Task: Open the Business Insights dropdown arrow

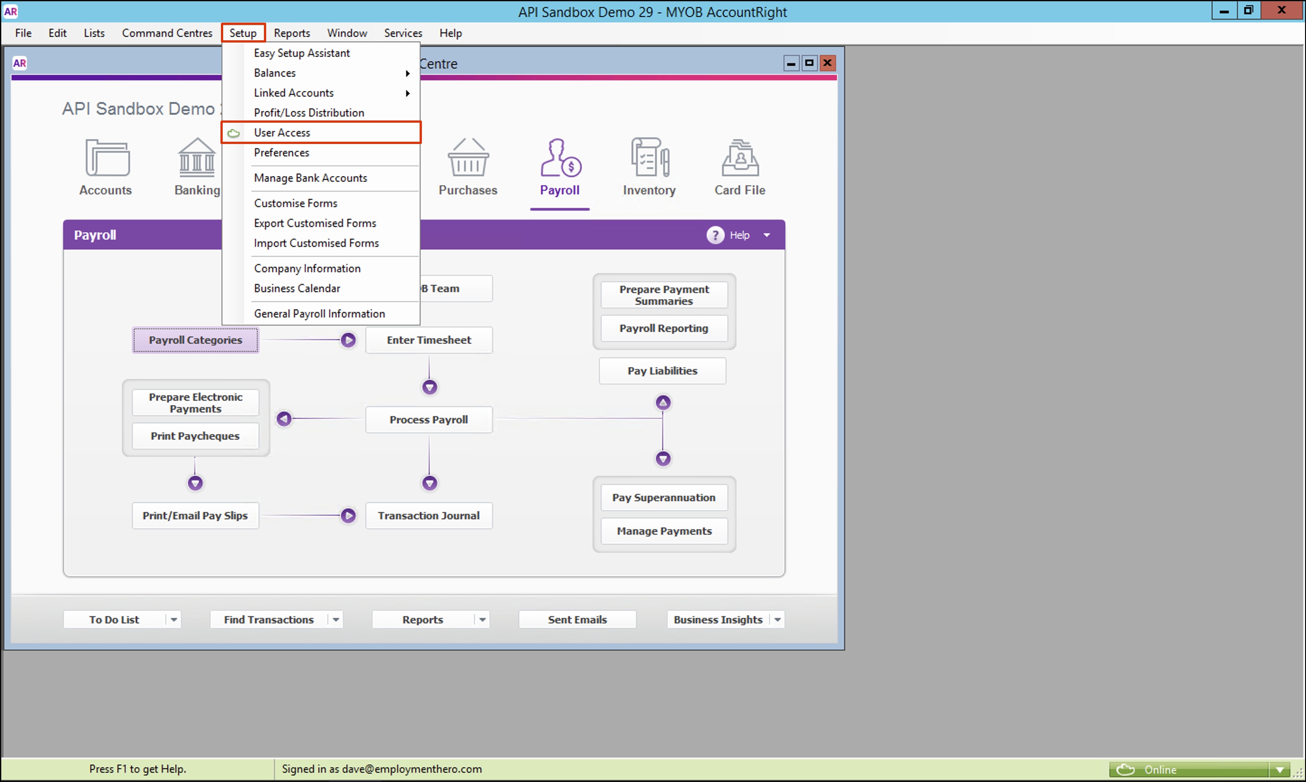Action: pos(778,620)
